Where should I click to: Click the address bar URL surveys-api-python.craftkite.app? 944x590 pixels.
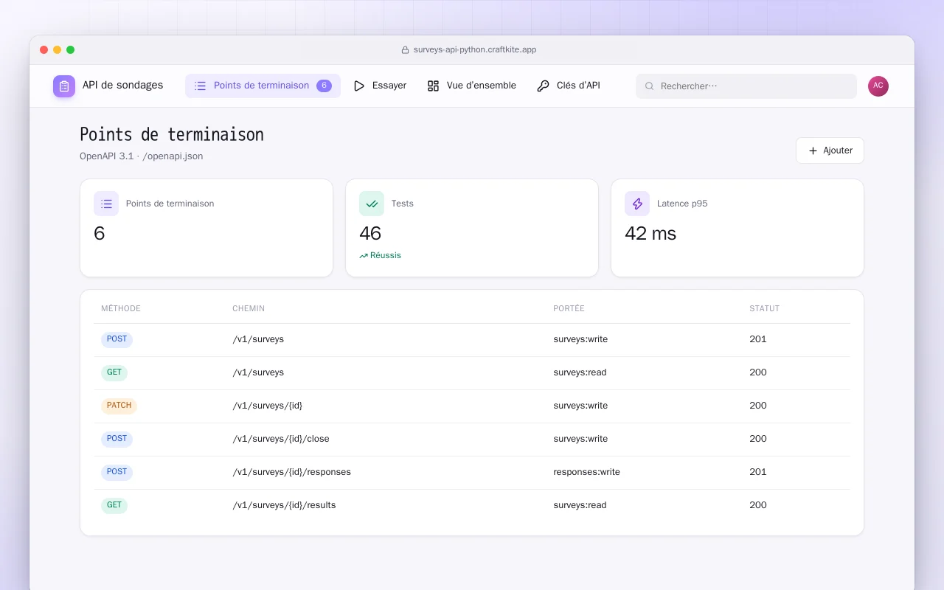pyautogui.click(x=475, y=50)
